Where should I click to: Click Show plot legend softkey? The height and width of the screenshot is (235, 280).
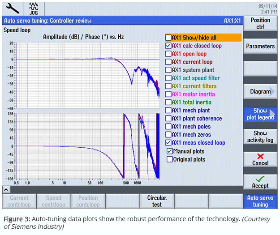pyautogui.click(x=260, y=114)
